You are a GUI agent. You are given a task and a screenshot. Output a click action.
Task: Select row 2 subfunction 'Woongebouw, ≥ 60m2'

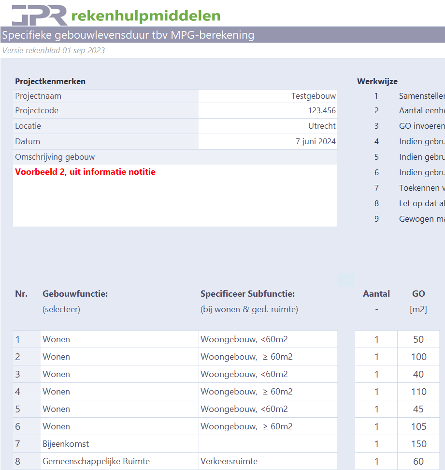pyautogui.click(x=268, y=357)
